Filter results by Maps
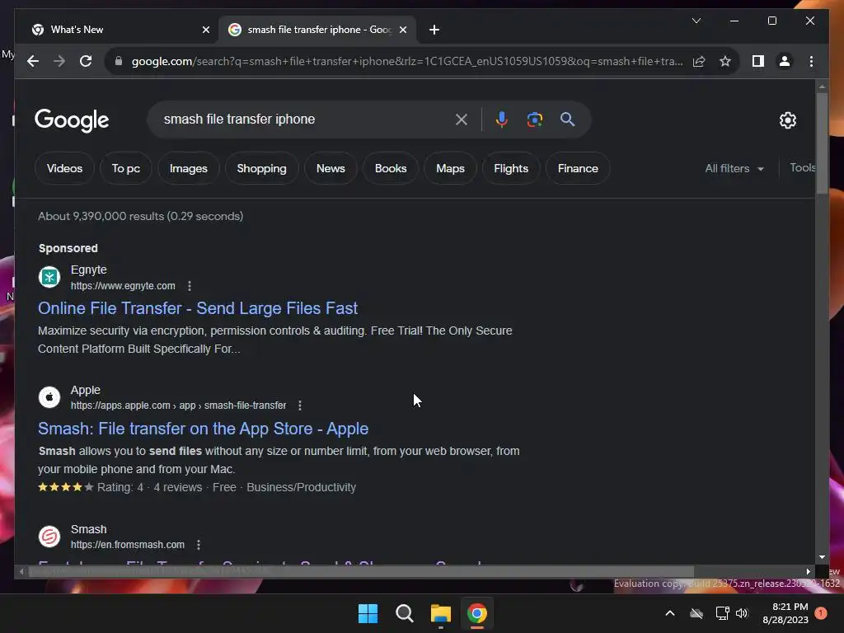 (450, 168)
